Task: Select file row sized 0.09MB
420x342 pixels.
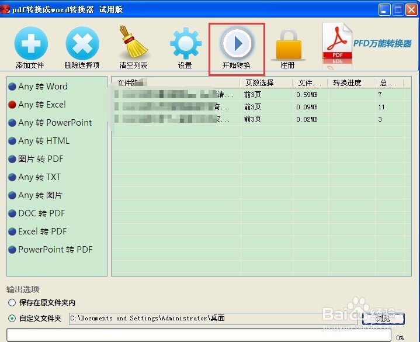Action: tap(261, 107)
